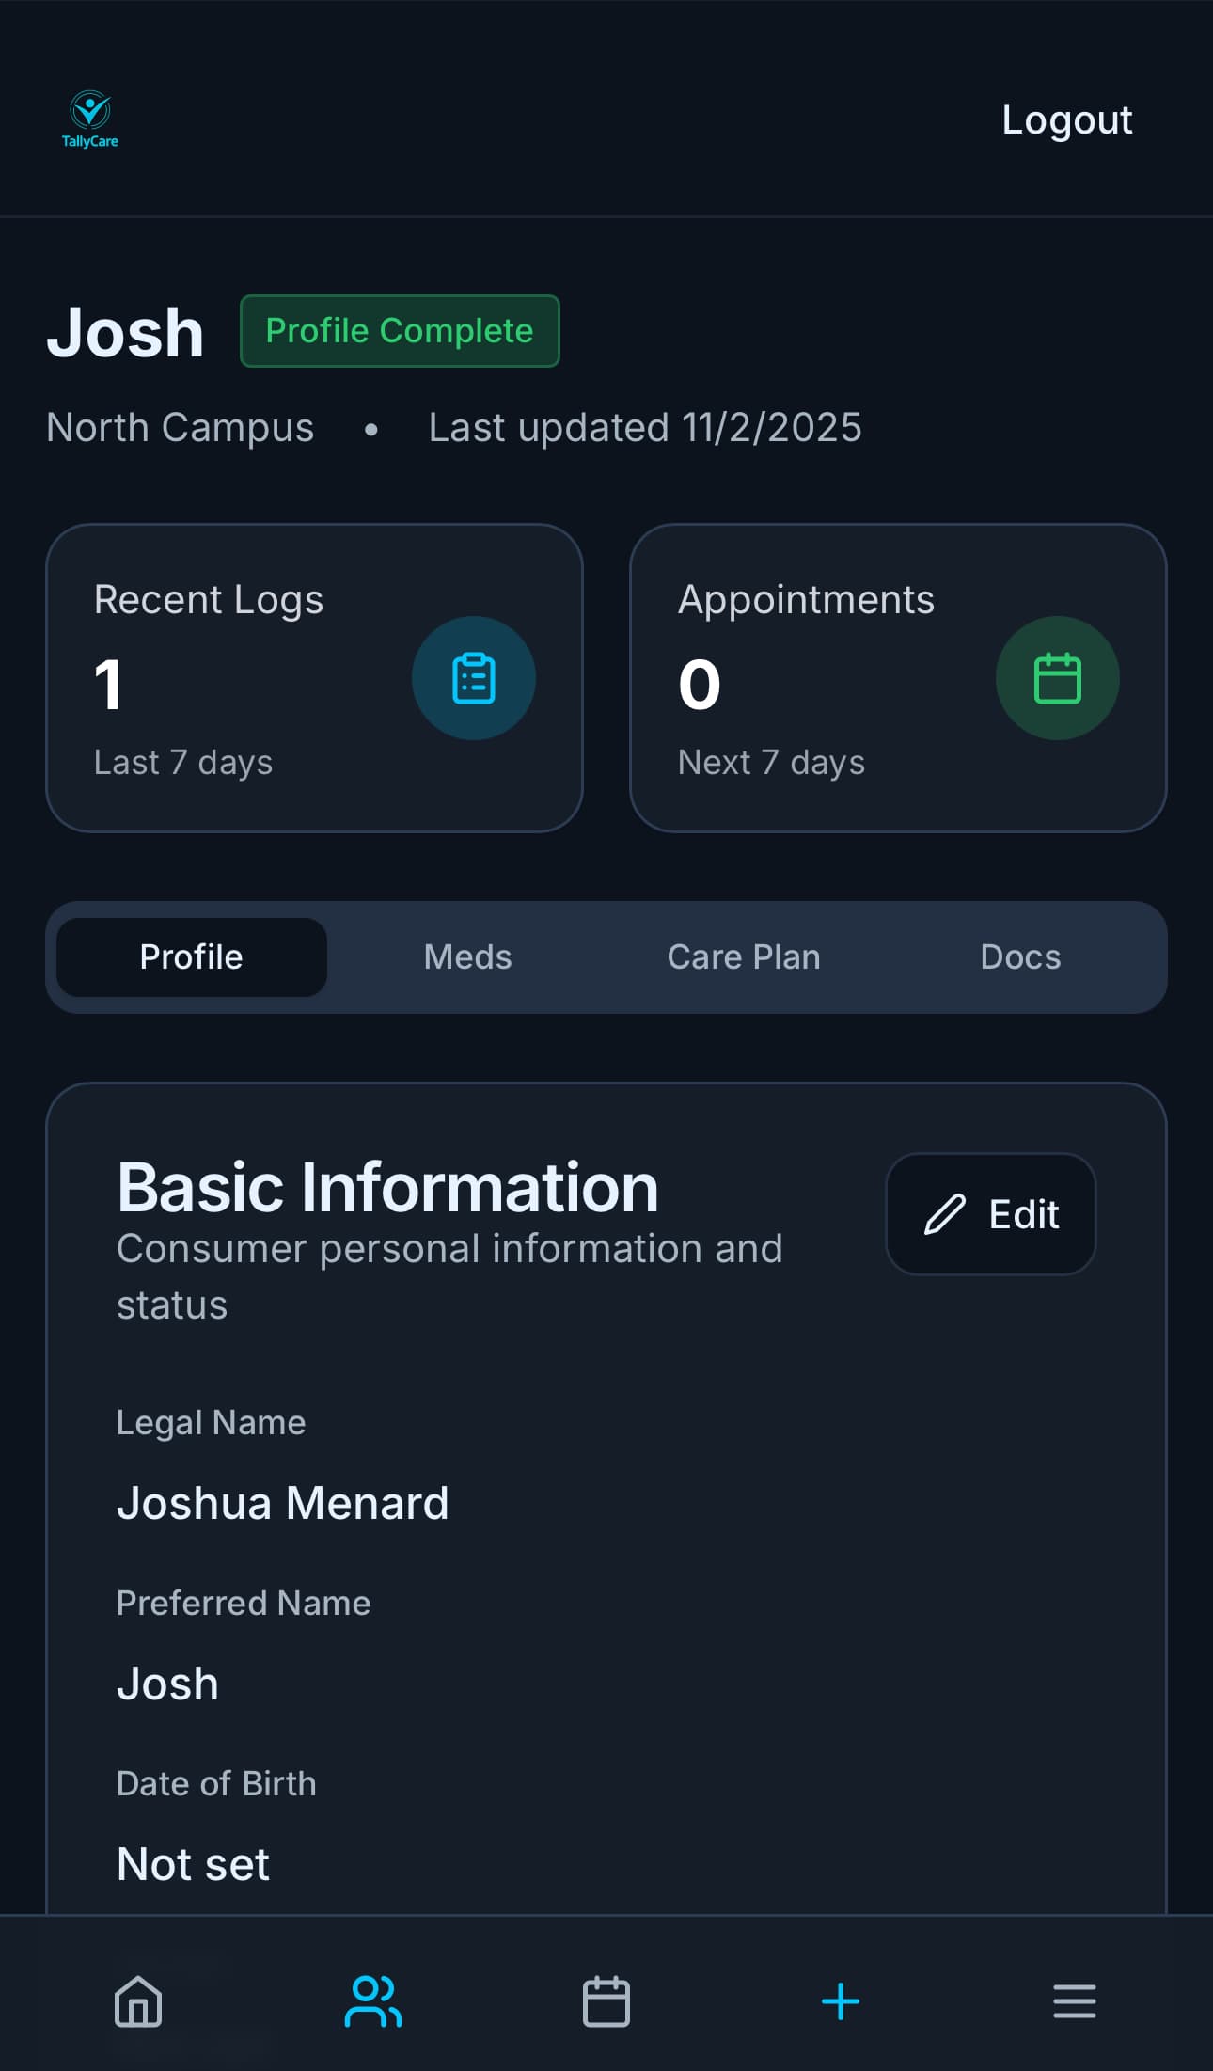Viewport: 1213px width, 2071px height.
Task: Open the people icon in bottom navigation
Action: pos(372,2001)
